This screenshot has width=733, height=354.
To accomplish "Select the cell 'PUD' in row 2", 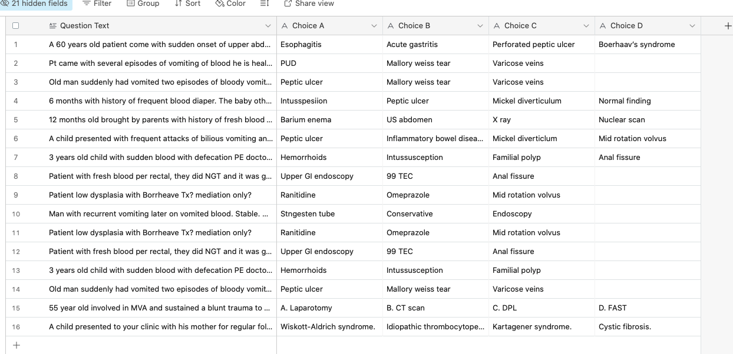I will coord(329,64).
